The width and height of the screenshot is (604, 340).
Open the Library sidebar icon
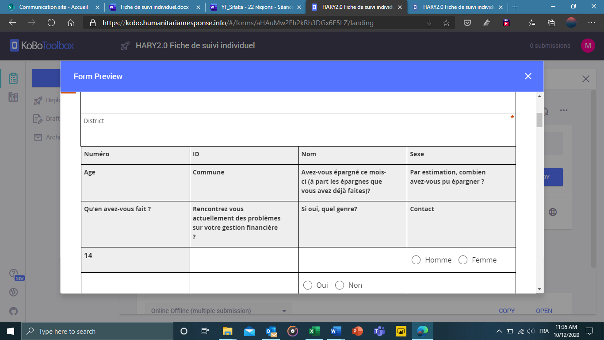click(x=13, y=97)
